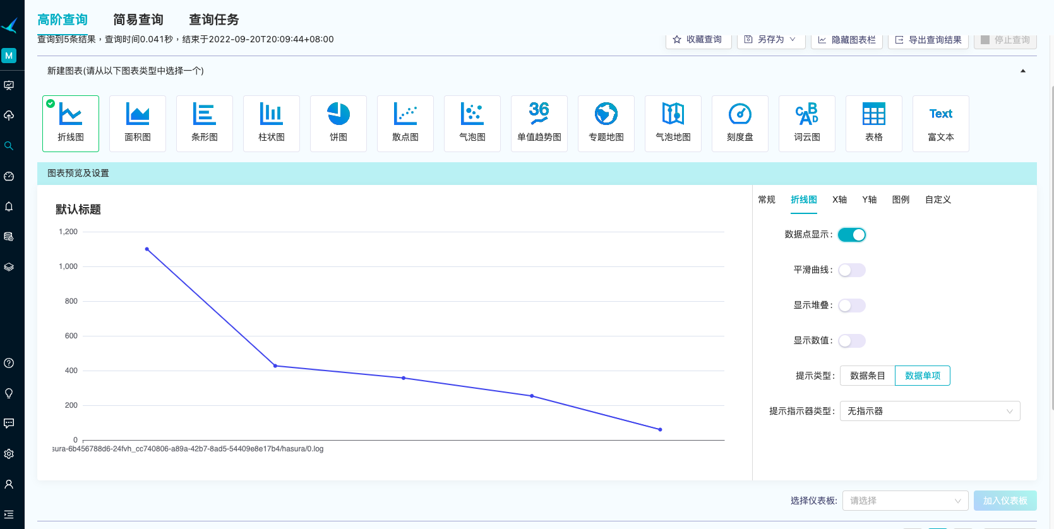The height and width of the screenshot is (529, 1054).
Task: Pick the 富文本 rich text type
Action: 941,124
